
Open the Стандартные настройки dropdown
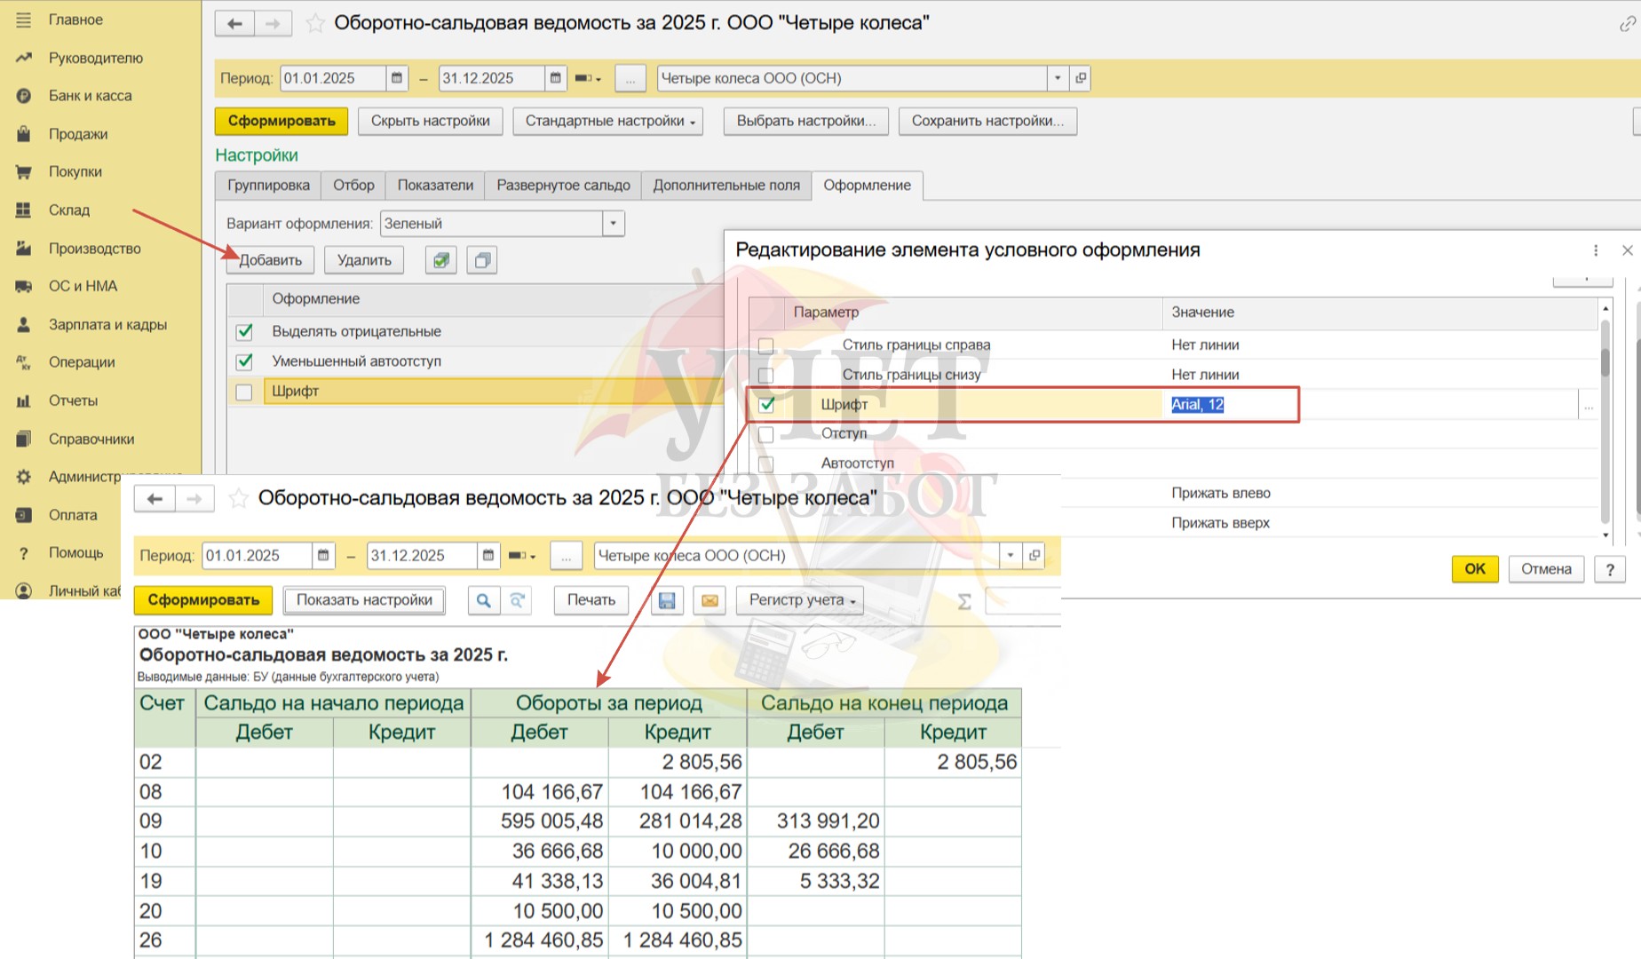[608, 121]
